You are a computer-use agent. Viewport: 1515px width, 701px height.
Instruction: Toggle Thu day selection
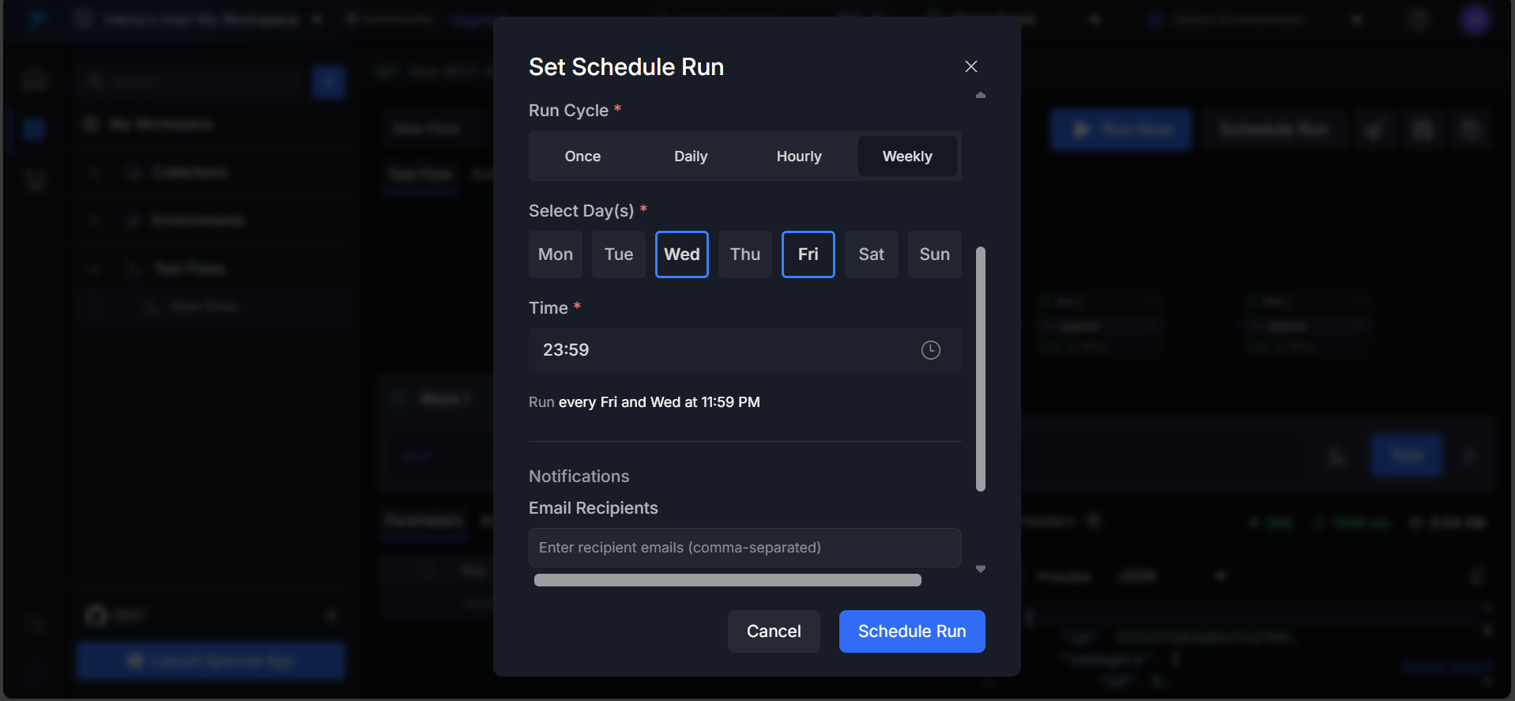(745, 254)
